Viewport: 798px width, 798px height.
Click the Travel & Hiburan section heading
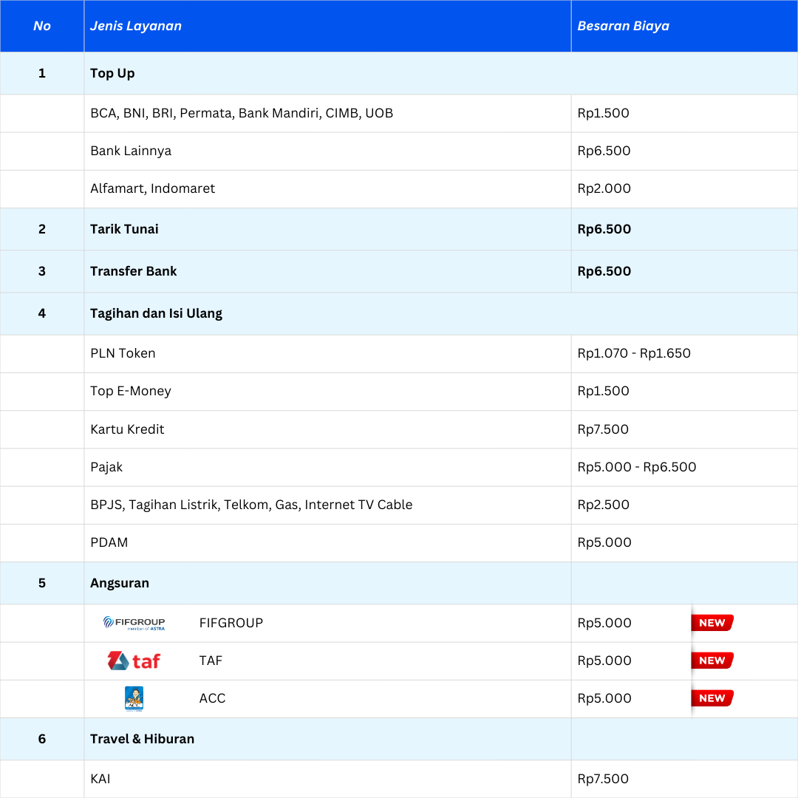pyautogui.click(x=142, y=739)
